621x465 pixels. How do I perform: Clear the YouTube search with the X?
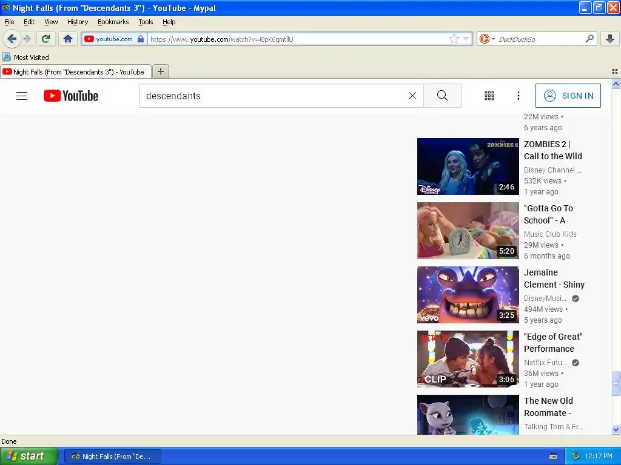pyautogui.click(x=412, y=96)
